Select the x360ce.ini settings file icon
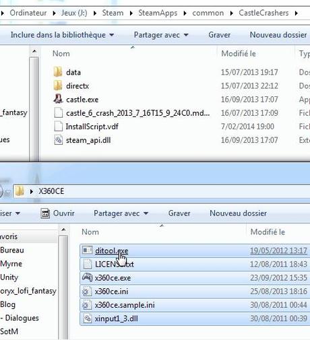Viewport: 310px width, 340px height. tap(87, 292)
